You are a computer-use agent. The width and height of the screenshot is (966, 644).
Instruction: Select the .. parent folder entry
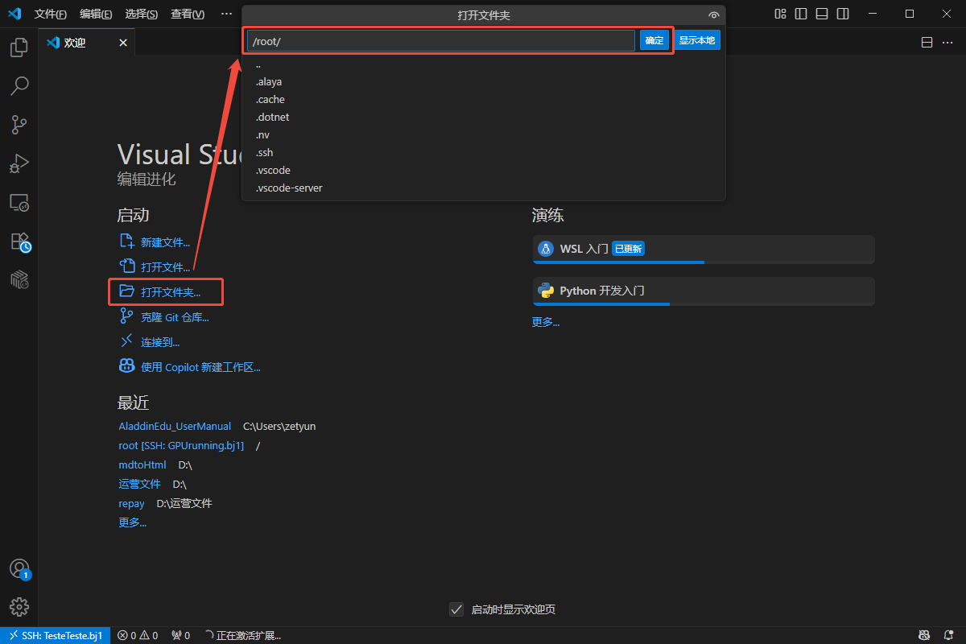click(x=484, y=64)
